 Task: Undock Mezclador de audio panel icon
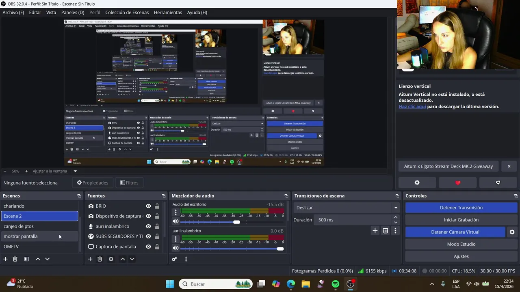[286, 196]
